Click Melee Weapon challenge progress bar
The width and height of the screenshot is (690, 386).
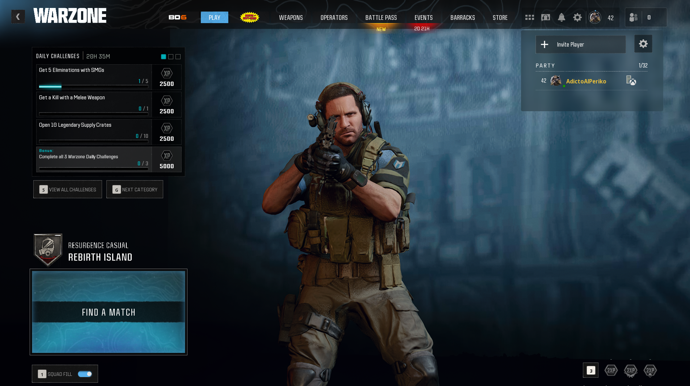click(94, 114)
